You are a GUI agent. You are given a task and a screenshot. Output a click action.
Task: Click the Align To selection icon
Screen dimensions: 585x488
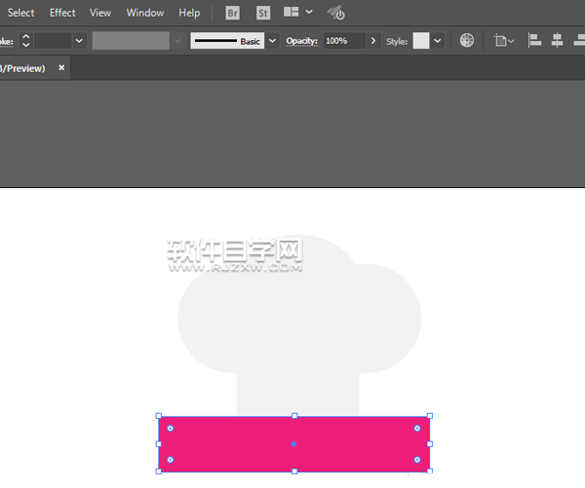(503, 41)
